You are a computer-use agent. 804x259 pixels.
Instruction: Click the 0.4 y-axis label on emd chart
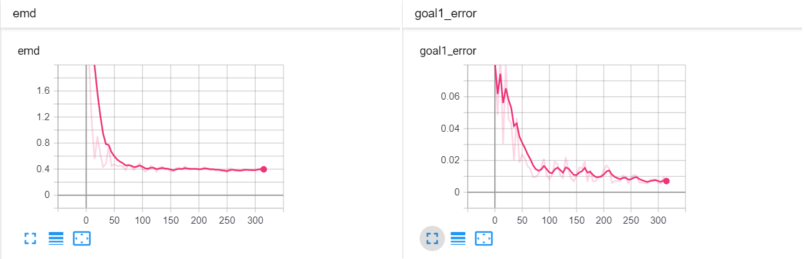(x=44, y=169)
